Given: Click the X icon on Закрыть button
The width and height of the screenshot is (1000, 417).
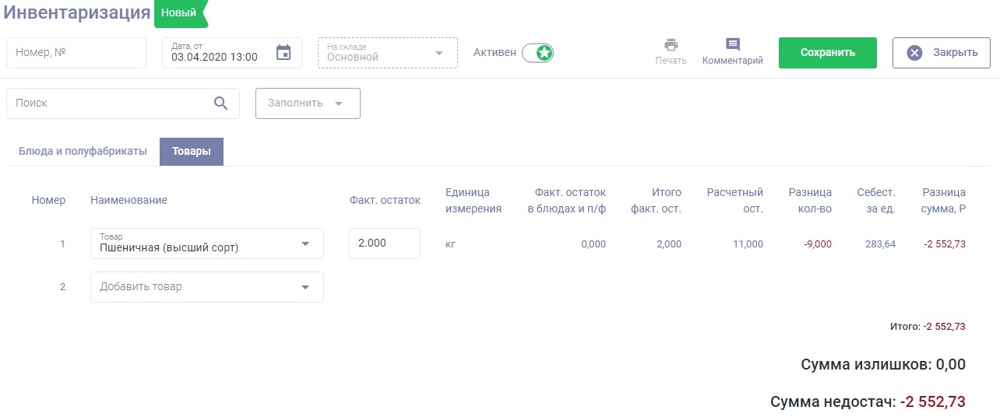Looking at the screenshot, I should click(x=915, y=53).
